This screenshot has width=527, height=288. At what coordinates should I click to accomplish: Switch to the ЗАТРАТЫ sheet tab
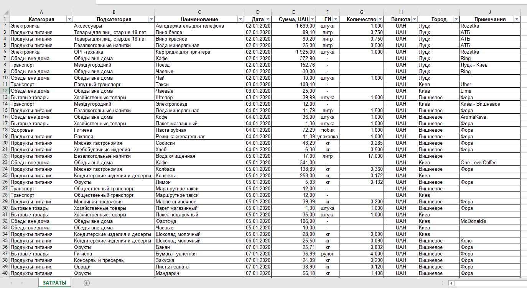(x=54, y=283)
